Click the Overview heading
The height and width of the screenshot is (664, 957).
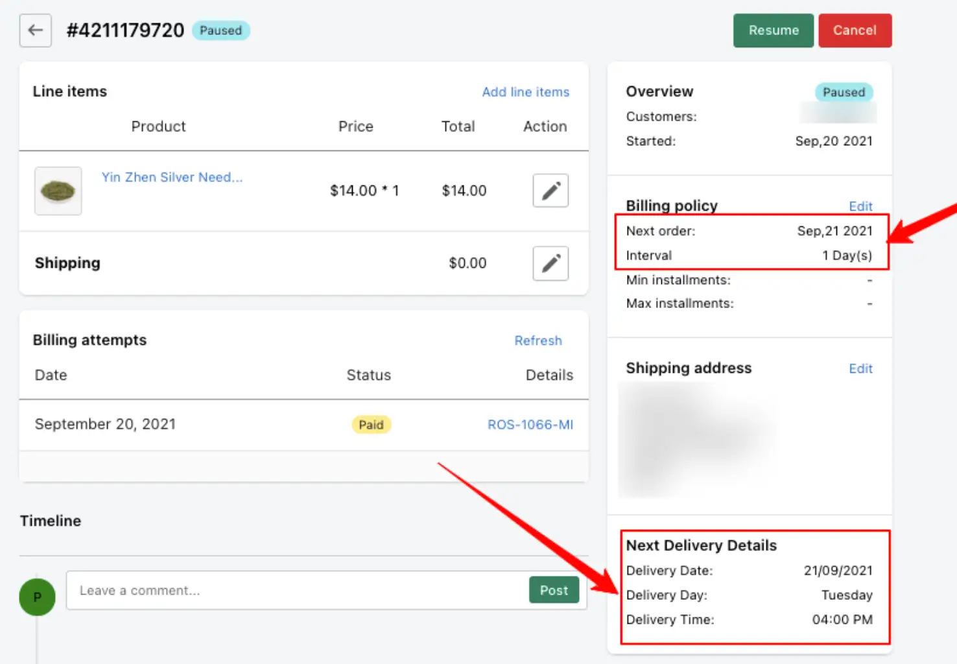(659, 91)
